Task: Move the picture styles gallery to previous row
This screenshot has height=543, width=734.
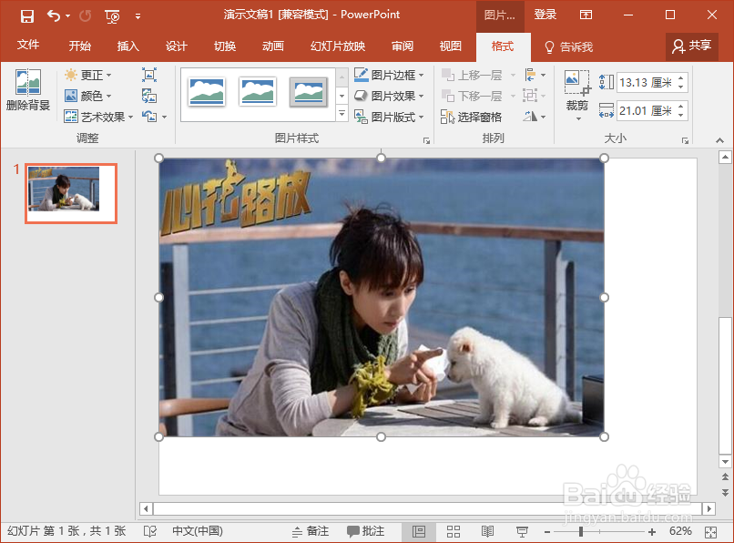Action: (342, 77)
